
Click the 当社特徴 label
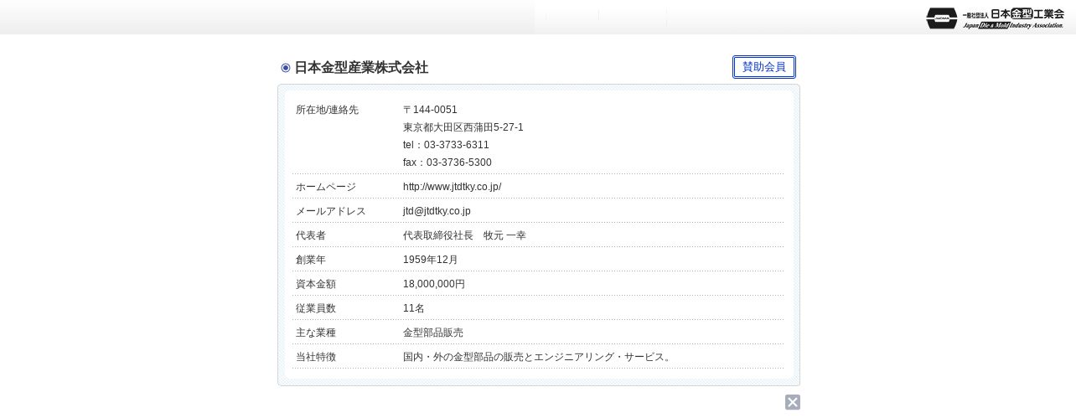tap(316, 357)
